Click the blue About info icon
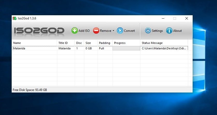This screenshot has width=217, height=115. (169, 30)
